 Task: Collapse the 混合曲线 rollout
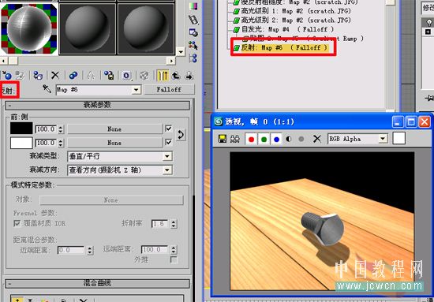coord(97,283)
